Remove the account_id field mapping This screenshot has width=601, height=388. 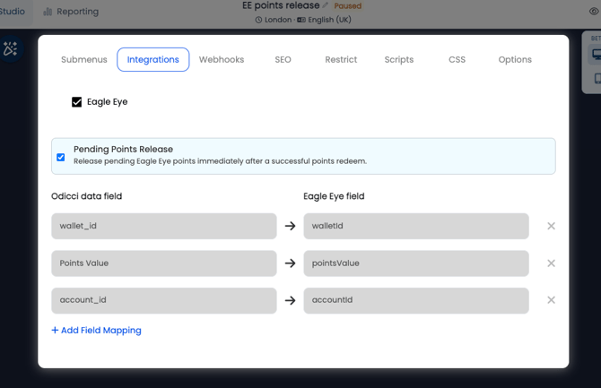[551, 300]
